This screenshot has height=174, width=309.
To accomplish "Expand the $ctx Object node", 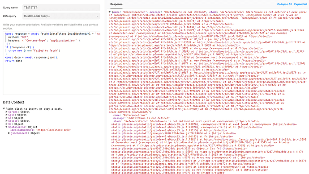I will [7, 115].
